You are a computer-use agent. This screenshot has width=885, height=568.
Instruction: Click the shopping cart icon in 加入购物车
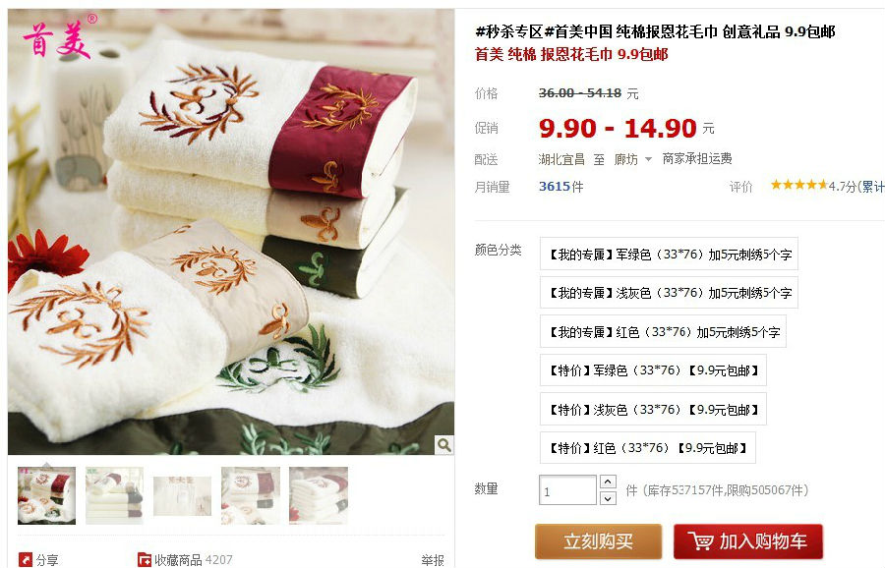coord(700,540)
